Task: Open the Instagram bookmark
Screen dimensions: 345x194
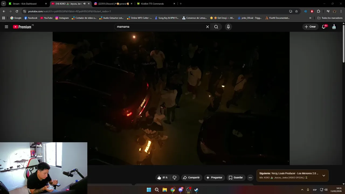Action: pyautogui.click(x=62, y=18)
